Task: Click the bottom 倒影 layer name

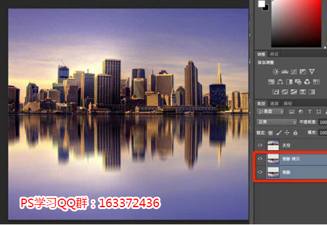Action: [286, 172]
